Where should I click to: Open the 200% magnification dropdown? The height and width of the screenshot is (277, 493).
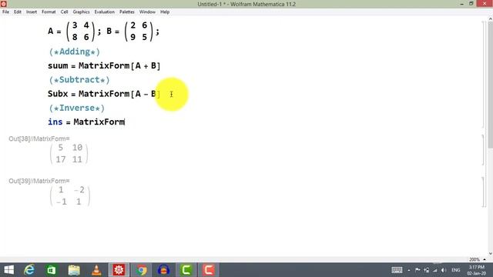click(478, 259)
